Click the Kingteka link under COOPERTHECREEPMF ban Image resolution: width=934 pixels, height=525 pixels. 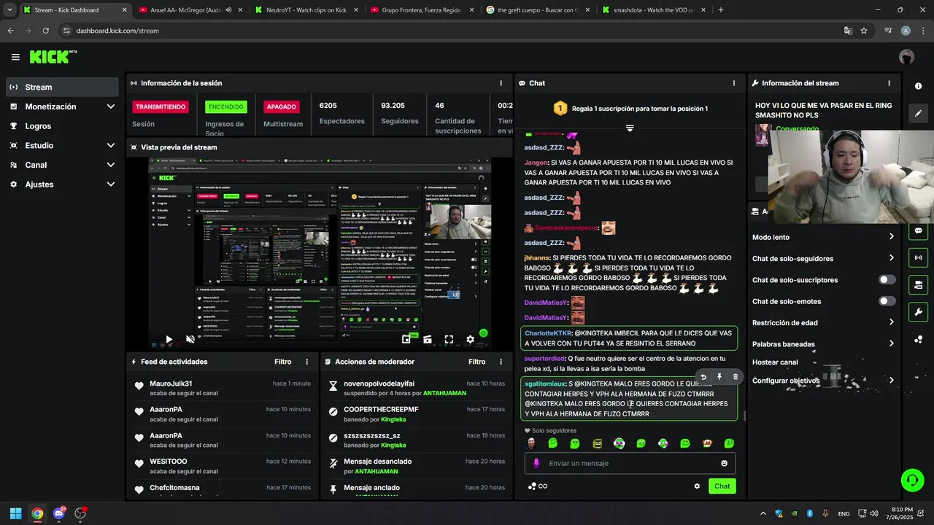point(393,419)
